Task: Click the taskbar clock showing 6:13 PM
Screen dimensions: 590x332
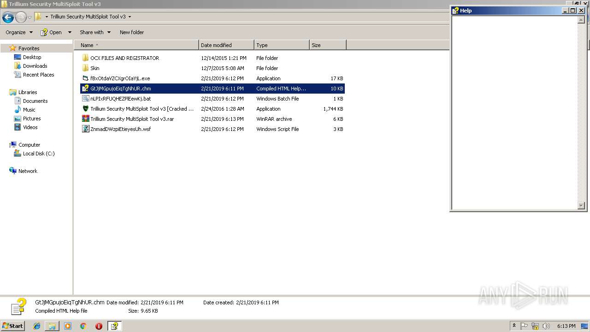Action: [566, 326]
